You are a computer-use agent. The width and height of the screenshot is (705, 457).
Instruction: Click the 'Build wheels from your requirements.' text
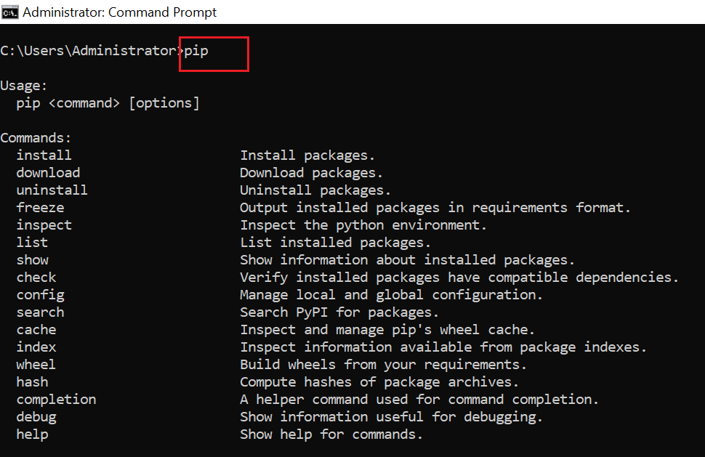pos(383,365)
